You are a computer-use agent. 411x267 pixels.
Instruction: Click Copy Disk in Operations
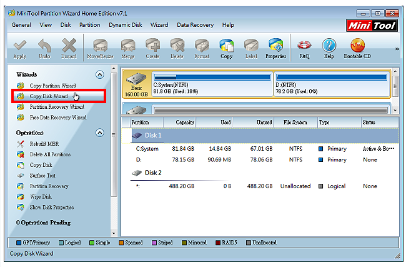(x=41, y=165)
